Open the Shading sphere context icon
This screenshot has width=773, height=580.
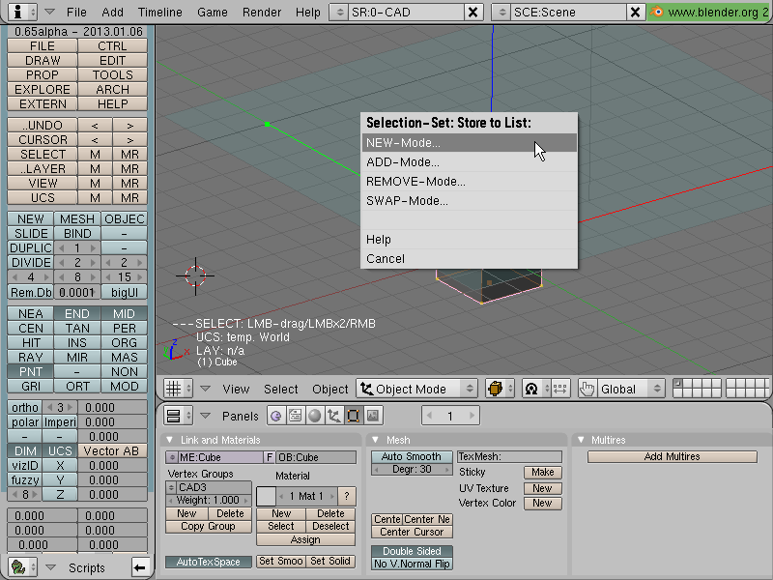point(315,416)
